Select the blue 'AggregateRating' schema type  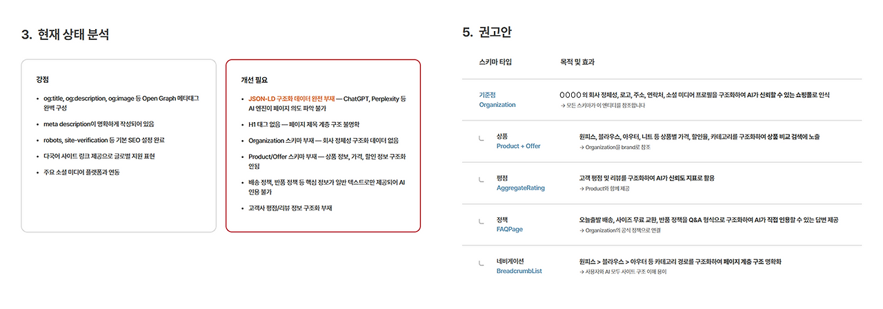click(x=520, y=188)
